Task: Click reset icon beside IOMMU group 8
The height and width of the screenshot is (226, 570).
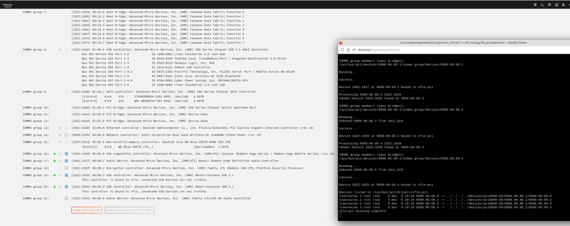Action: (x=60, y=49)
